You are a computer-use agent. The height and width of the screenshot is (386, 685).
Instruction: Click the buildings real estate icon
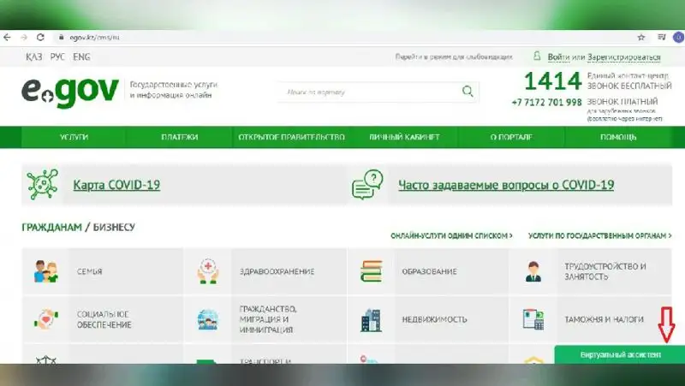coord(372,319)
